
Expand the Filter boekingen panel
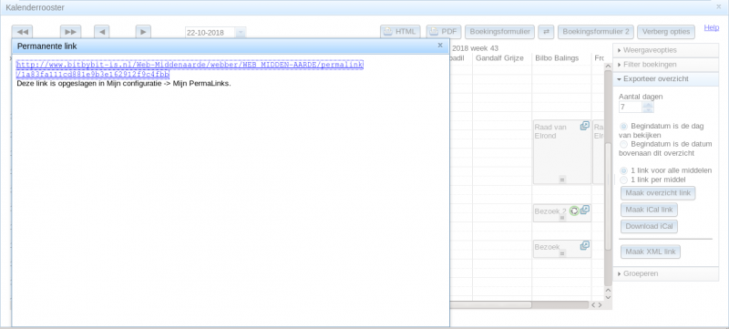[x=666, y=64]
